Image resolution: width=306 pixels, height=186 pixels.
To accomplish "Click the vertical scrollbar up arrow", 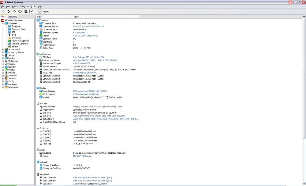I will pyautogui.click(x=304, y=17).
